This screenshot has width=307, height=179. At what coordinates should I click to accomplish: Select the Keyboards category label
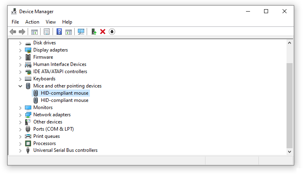[44, 79]
